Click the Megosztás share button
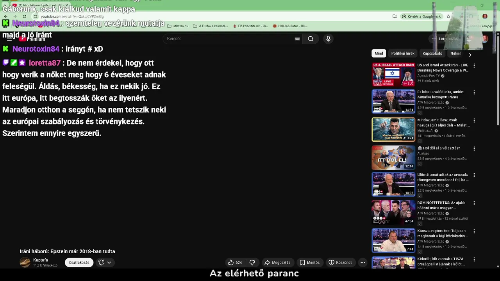The height and width of the screenshot is (281, 500). [x=277, y=263]
